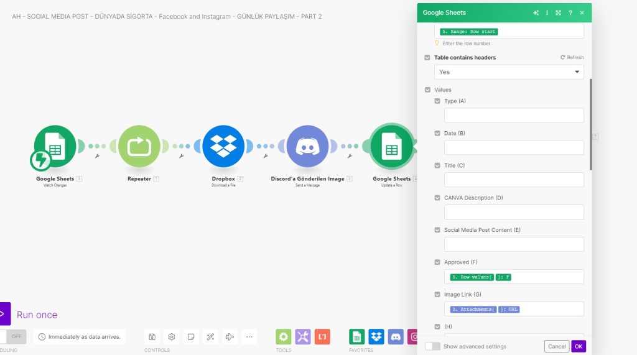
Task: Open the Text parser red tool icon
Action: point(322,337)
